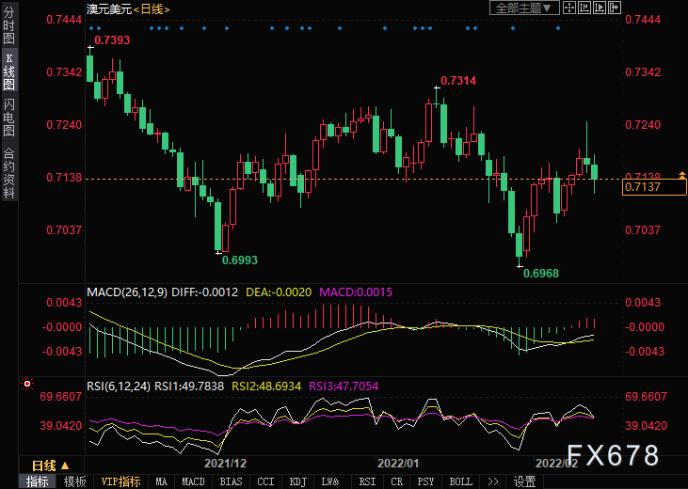The width and height of the screenshot is (688, 489).
Task: Open 闪电图 sidebar view
Action: click(8, 118)
